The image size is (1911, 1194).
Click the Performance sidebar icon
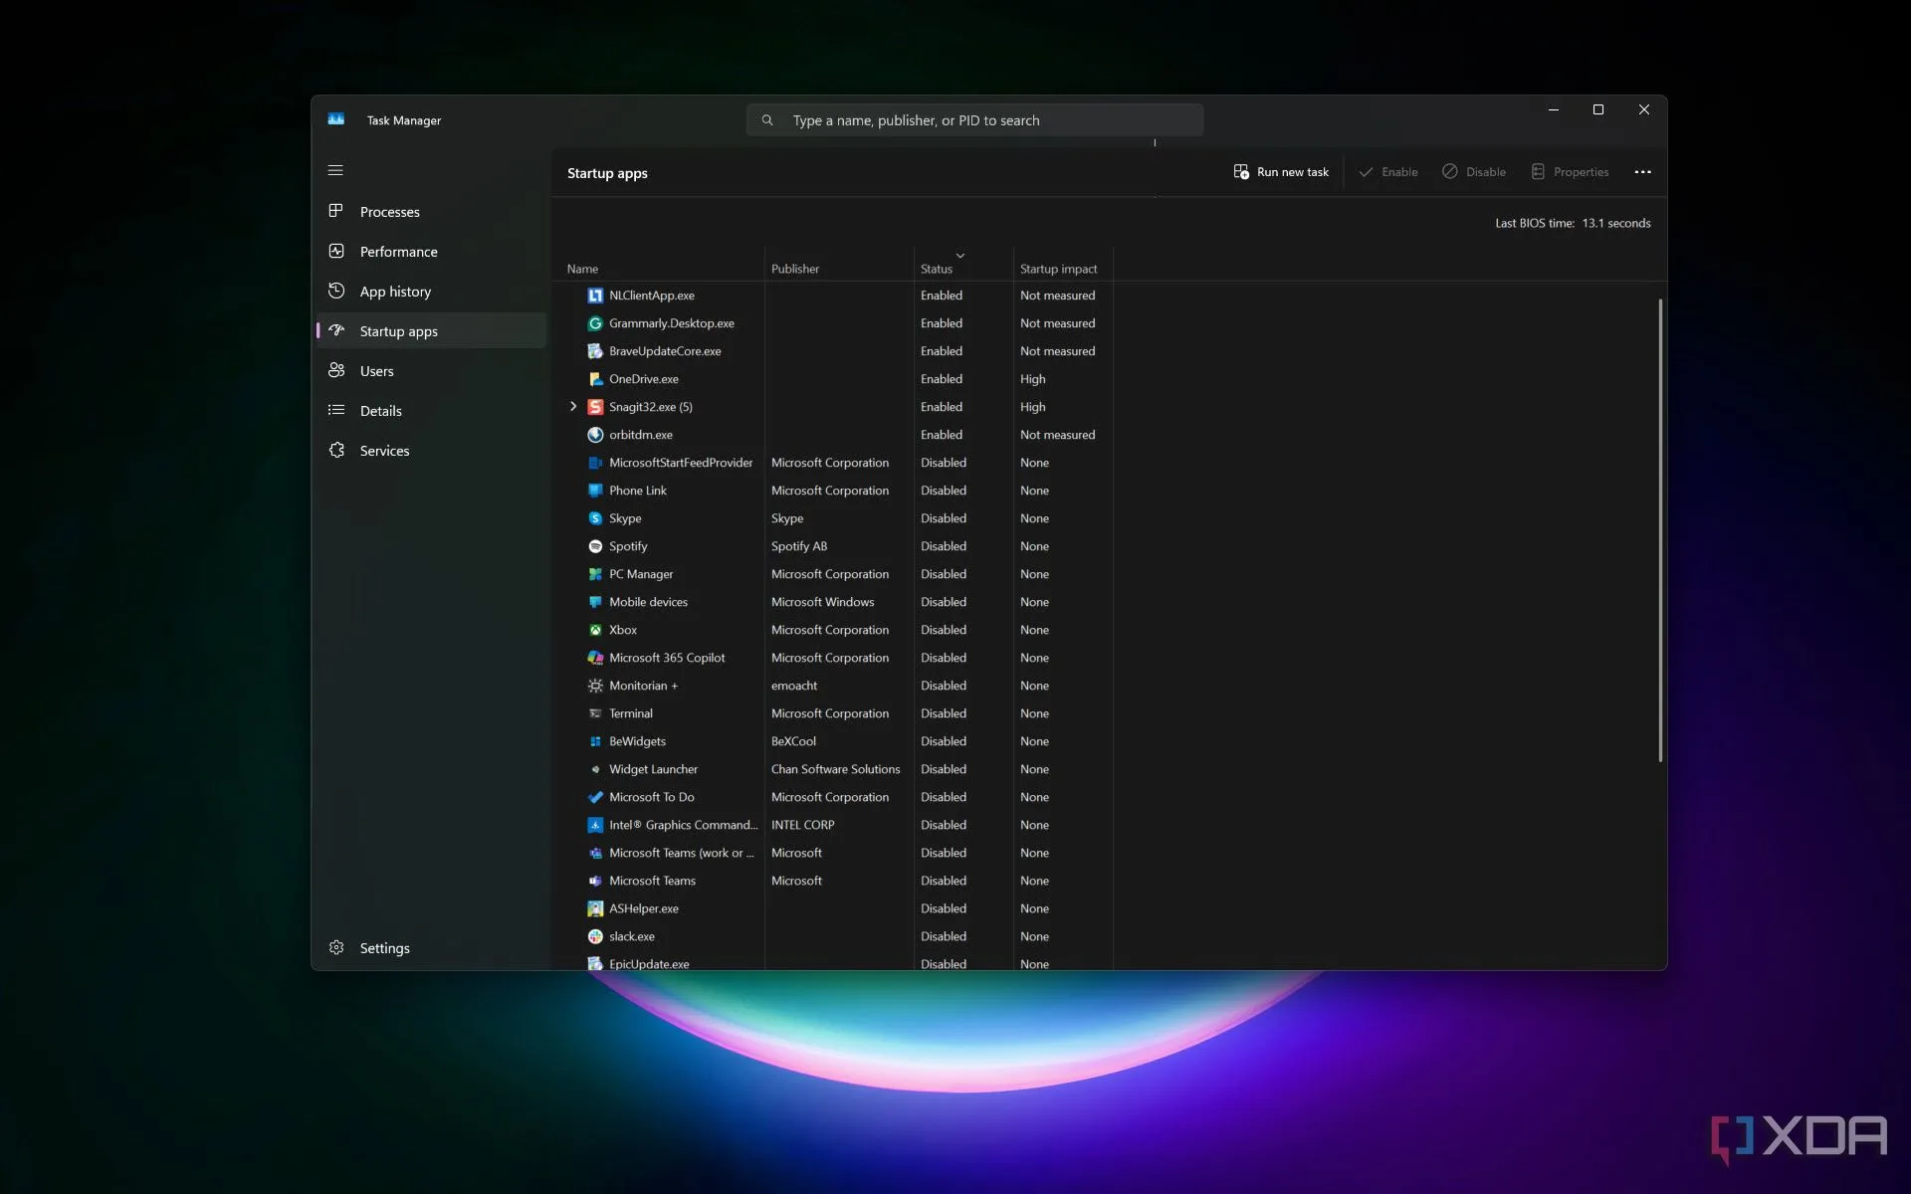336,251
